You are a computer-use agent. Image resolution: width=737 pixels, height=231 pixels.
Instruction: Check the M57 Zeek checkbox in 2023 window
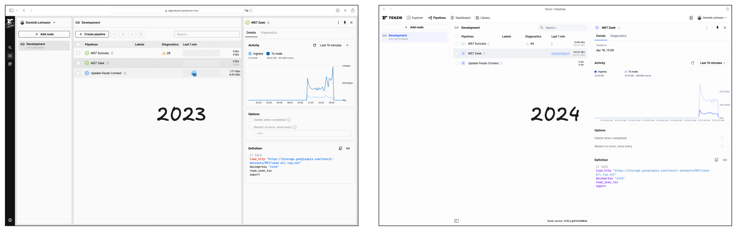[x=78, y=63]
